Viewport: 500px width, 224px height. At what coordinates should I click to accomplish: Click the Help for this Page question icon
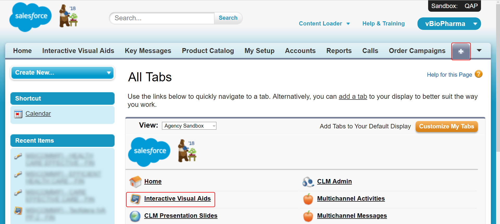478,74
